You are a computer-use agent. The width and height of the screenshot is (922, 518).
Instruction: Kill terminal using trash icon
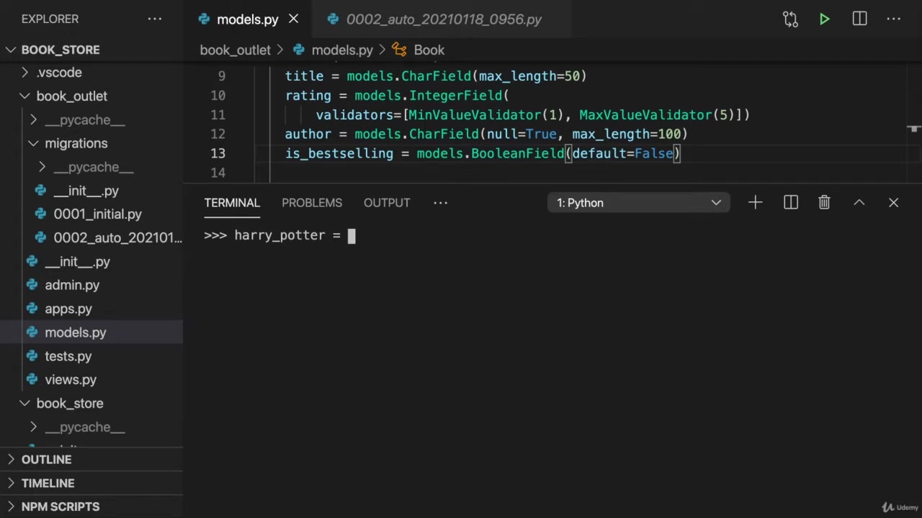click(824, 203)
